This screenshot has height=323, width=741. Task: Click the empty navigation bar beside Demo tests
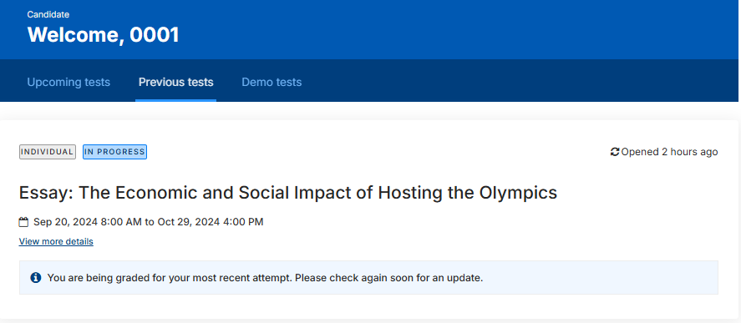(x=520, y=80)
